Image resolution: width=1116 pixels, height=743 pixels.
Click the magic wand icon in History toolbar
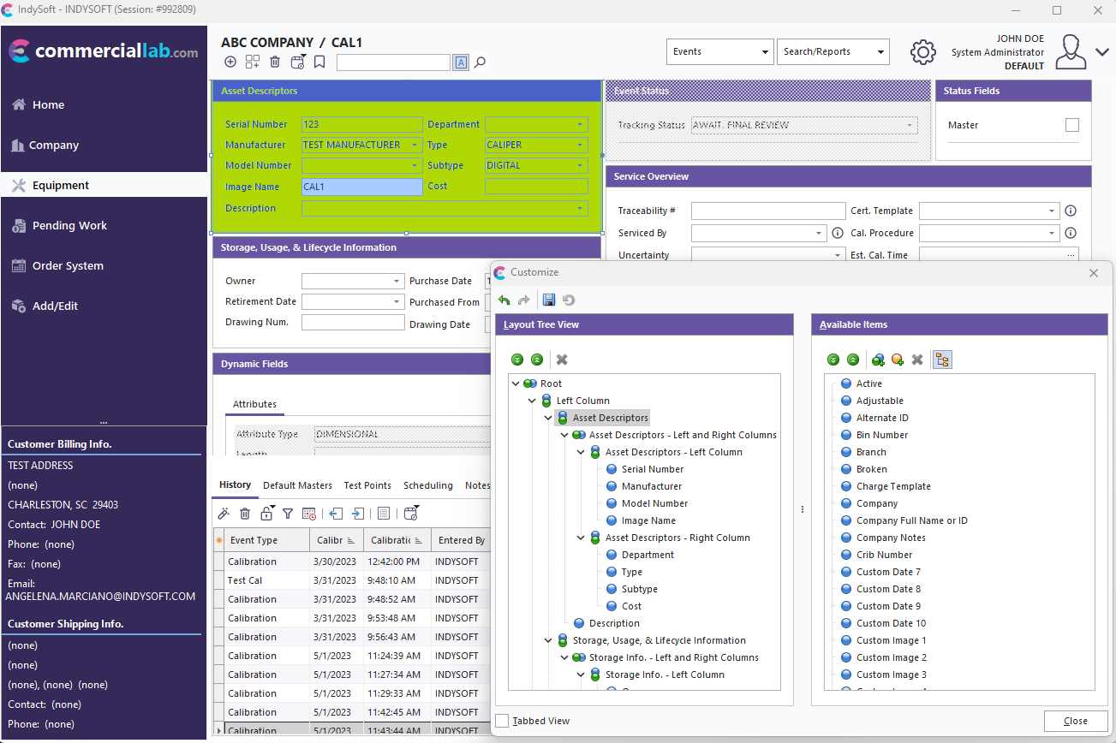point(224,514)
